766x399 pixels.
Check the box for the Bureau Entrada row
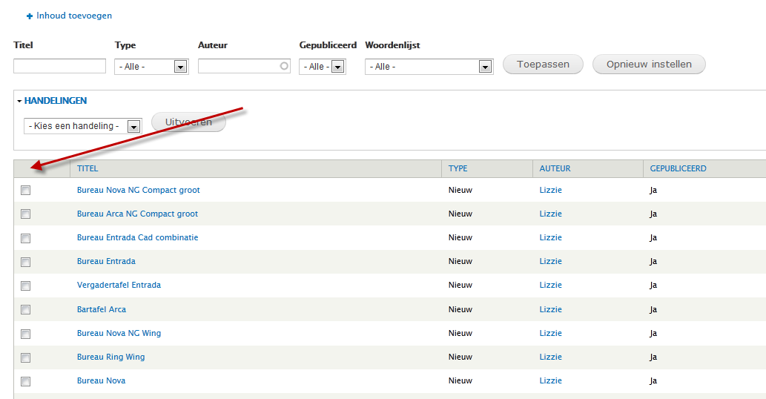tap(25, 263)
